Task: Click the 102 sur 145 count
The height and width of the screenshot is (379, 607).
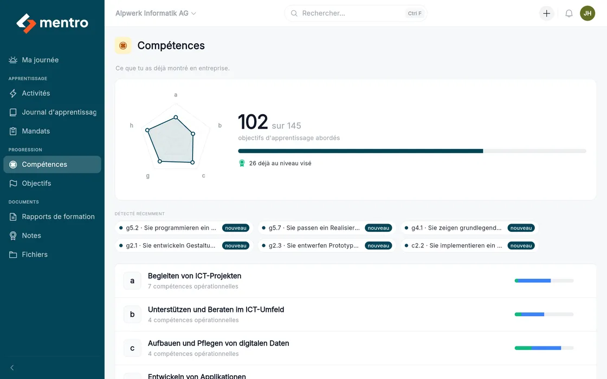Action: (269, 122)
